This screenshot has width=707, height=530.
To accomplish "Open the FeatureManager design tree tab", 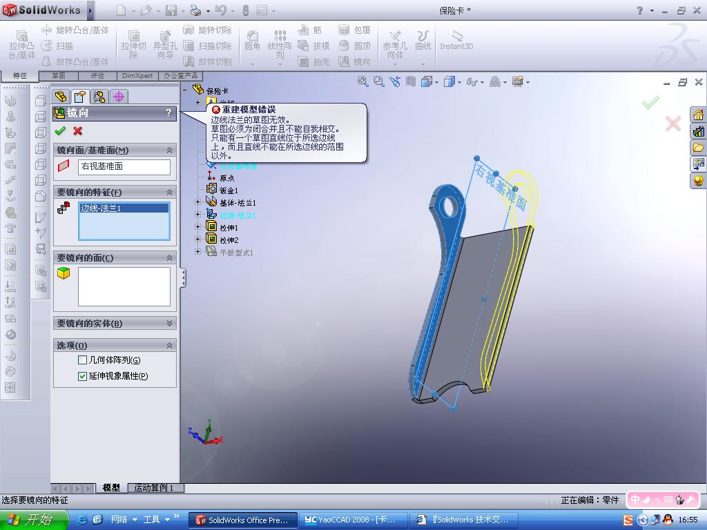I will click(61, 97).
